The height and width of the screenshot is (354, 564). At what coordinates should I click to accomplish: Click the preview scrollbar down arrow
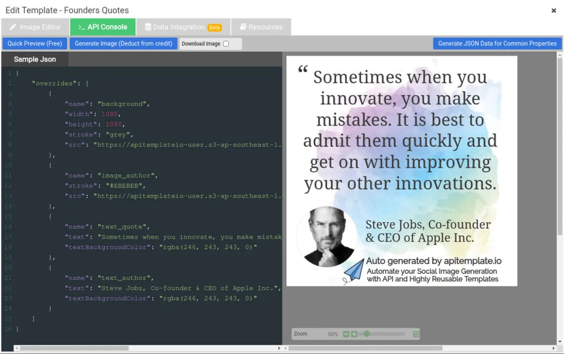pos(560,342)
